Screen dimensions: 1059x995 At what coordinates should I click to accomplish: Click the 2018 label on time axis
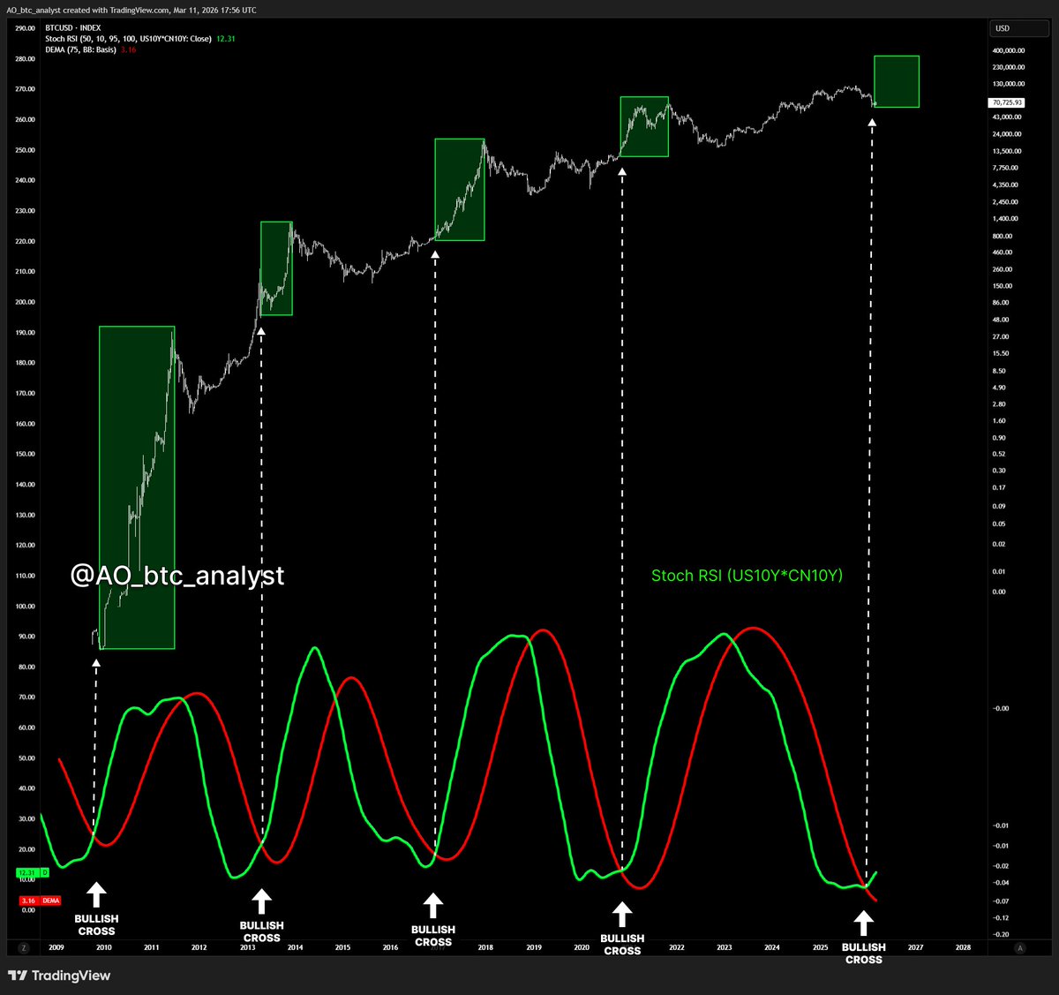click(485, 947)
